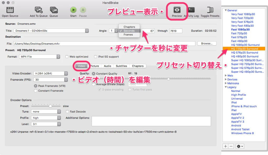Image resolution: width=268 pixels, height=155 pixels.
Task: Click the Pause encoding icon
Action: tap(83, 10)
